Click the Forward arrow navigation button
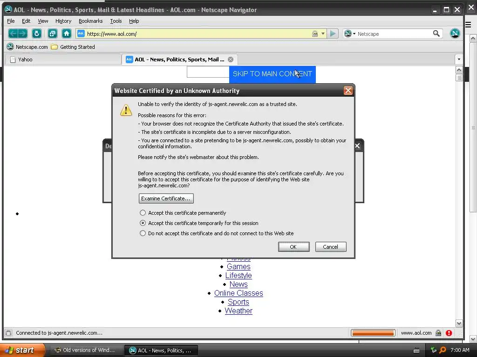 pyautogui.click(x=22, y=33)
